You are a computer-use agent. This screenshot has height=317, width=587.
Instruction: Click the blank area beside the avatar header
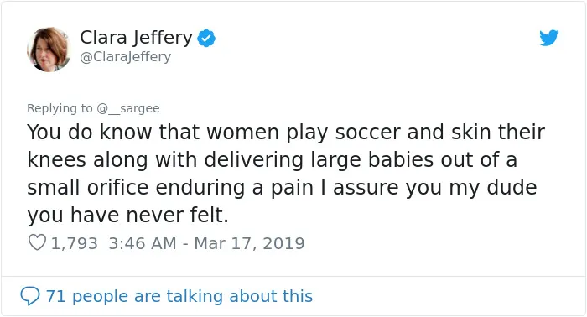click(x=374, y=49)
